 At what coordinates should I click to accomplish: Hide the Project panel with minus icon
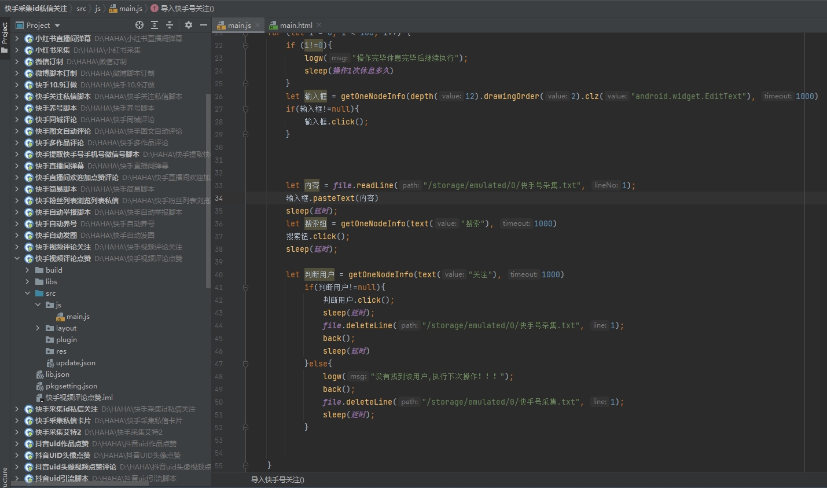(204, 25)
